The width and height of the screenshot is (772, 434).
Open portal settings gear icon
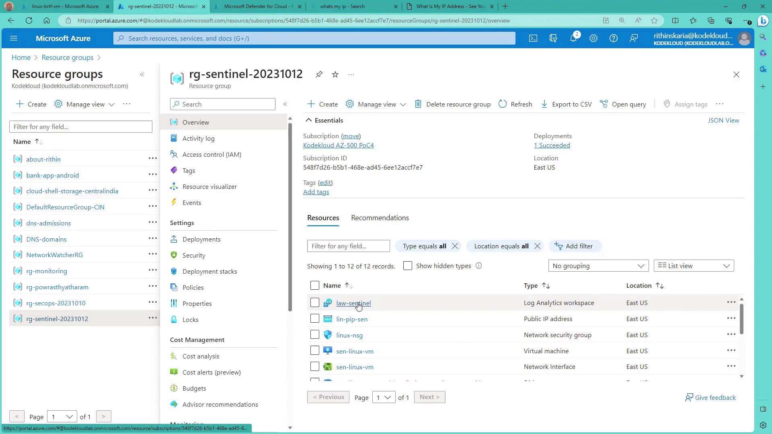(x=593, y=38)
